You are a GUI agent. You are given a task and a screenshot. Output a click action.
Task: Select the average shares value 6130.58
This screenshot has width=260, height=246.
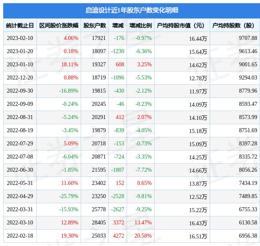248,222
